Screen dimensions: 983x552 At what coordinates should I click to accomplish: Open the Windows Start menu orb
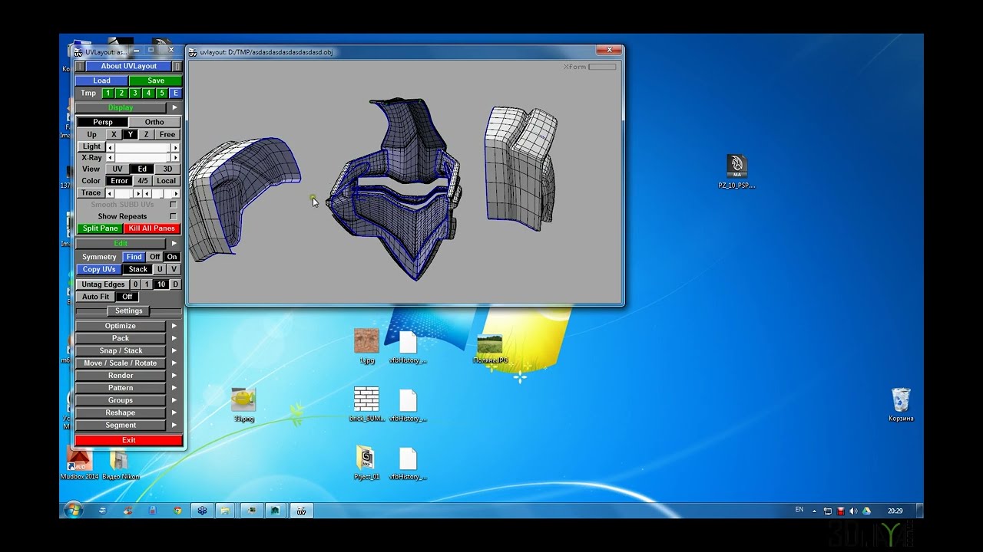click(x=74, y=511)
